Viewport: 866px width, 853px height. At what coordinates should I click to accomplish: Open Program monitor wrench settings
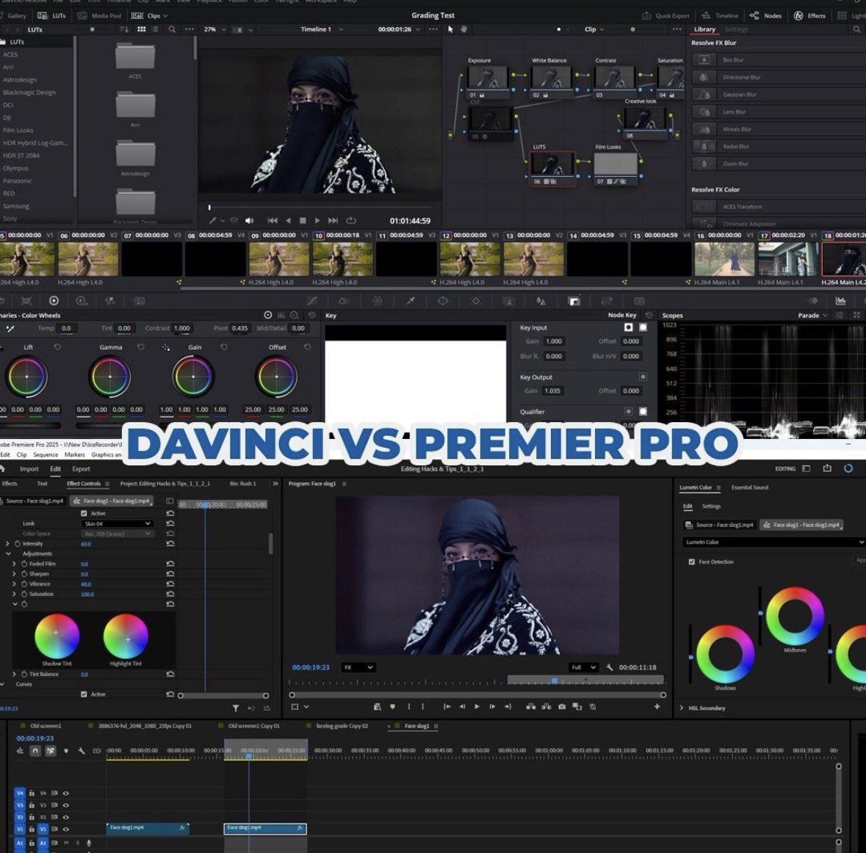point(609,667)
